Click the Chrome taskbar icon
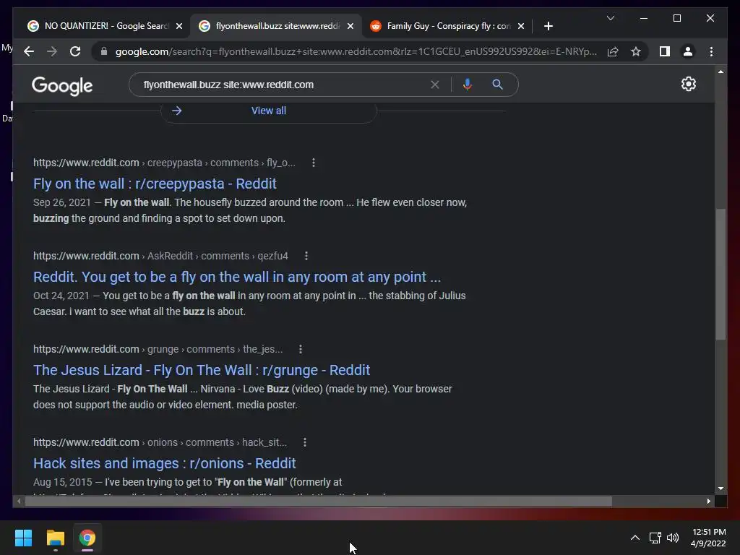The image size is (740, 555). 87,538
